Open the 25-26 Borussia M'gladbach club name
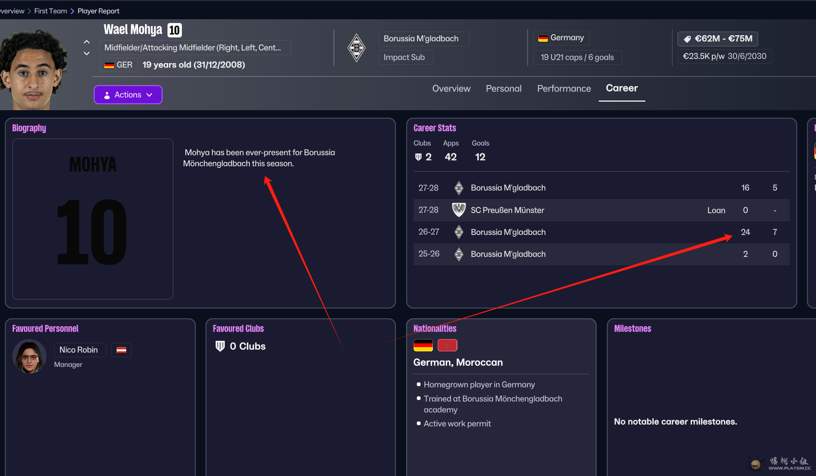816x476 pixels. pyautogui.click(x=508, y=254)
